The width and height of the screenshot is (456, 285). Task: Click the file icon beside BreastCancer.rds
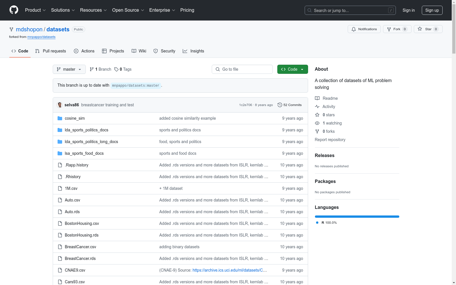point(60,258)
